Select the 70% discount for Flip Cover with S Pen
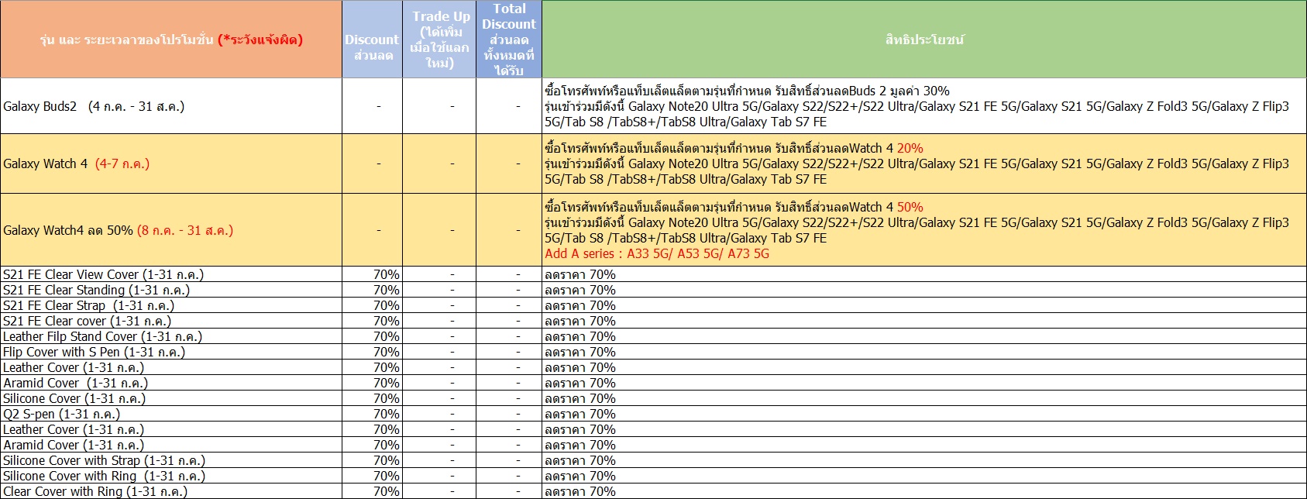Screen dimensions: 1307x499 coord(372,352)
